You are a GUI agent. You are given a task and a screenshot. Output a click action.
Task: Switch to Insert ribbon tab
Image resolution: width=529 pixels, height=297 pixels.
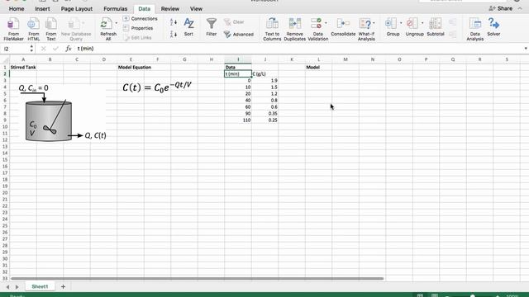click(x=42, y=9)
